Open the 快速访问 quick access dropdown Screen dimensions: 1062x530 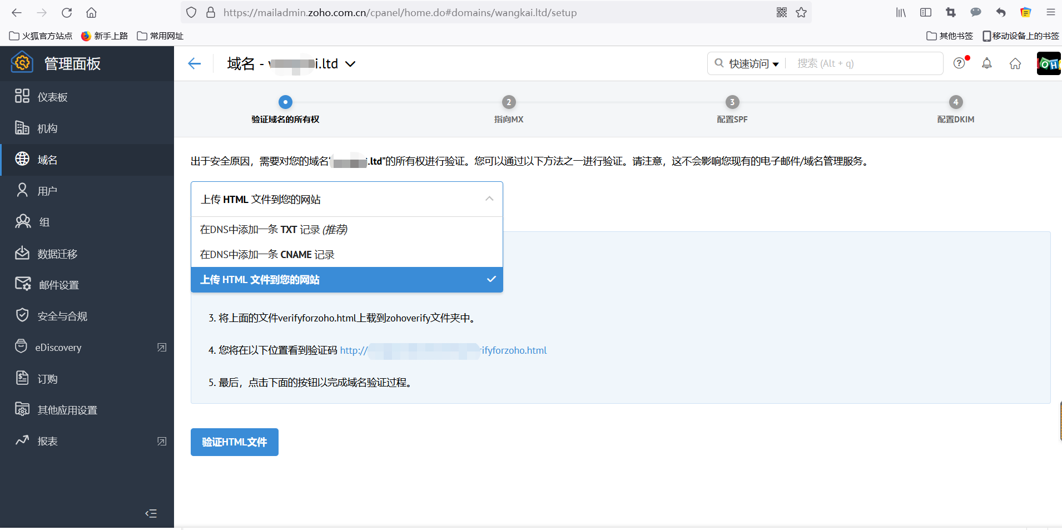(x=753, y=63)
